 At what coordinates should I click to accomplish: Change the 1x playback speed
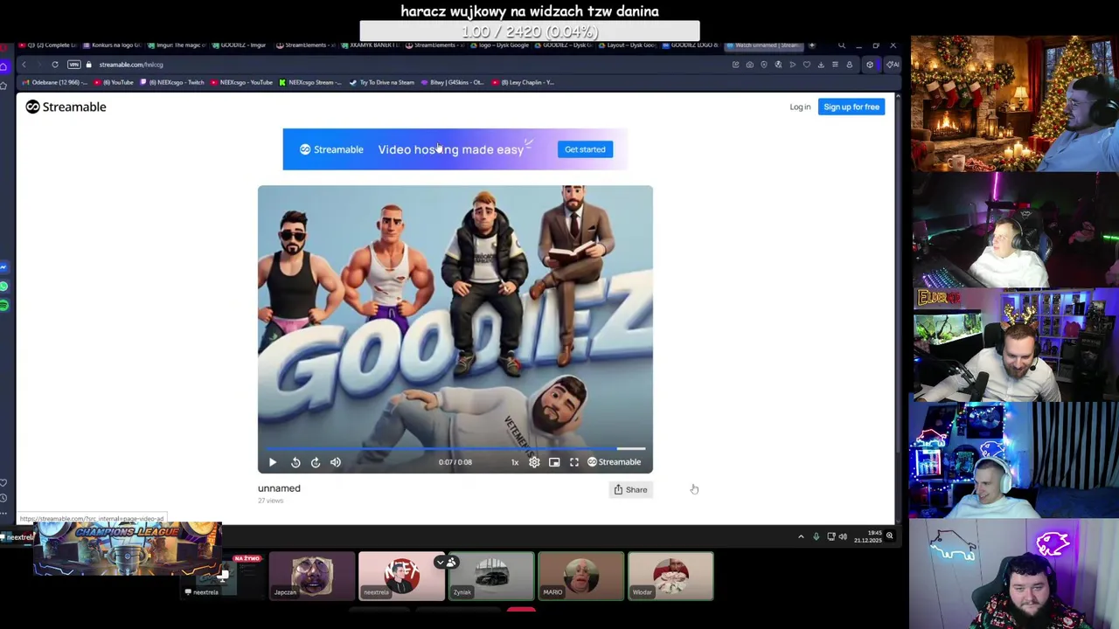[515, 462]
